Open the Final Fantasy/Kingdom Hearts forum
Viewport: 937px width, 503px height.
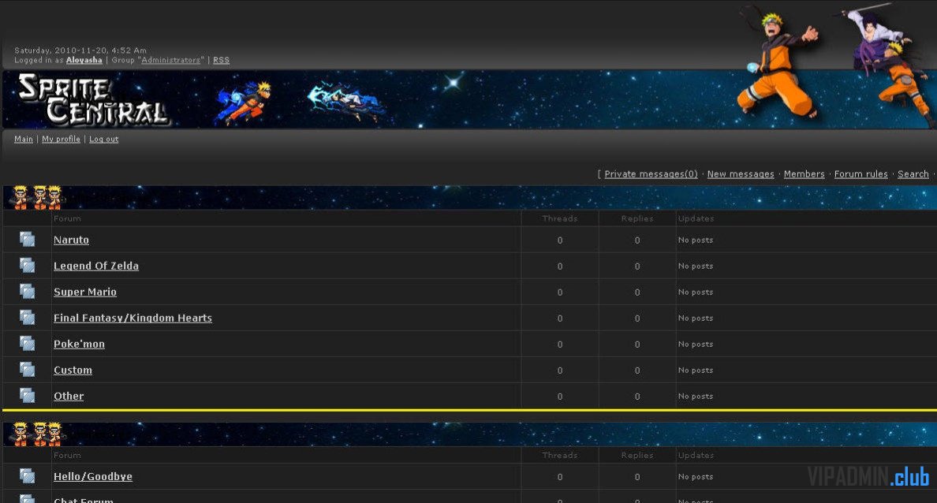133,319
